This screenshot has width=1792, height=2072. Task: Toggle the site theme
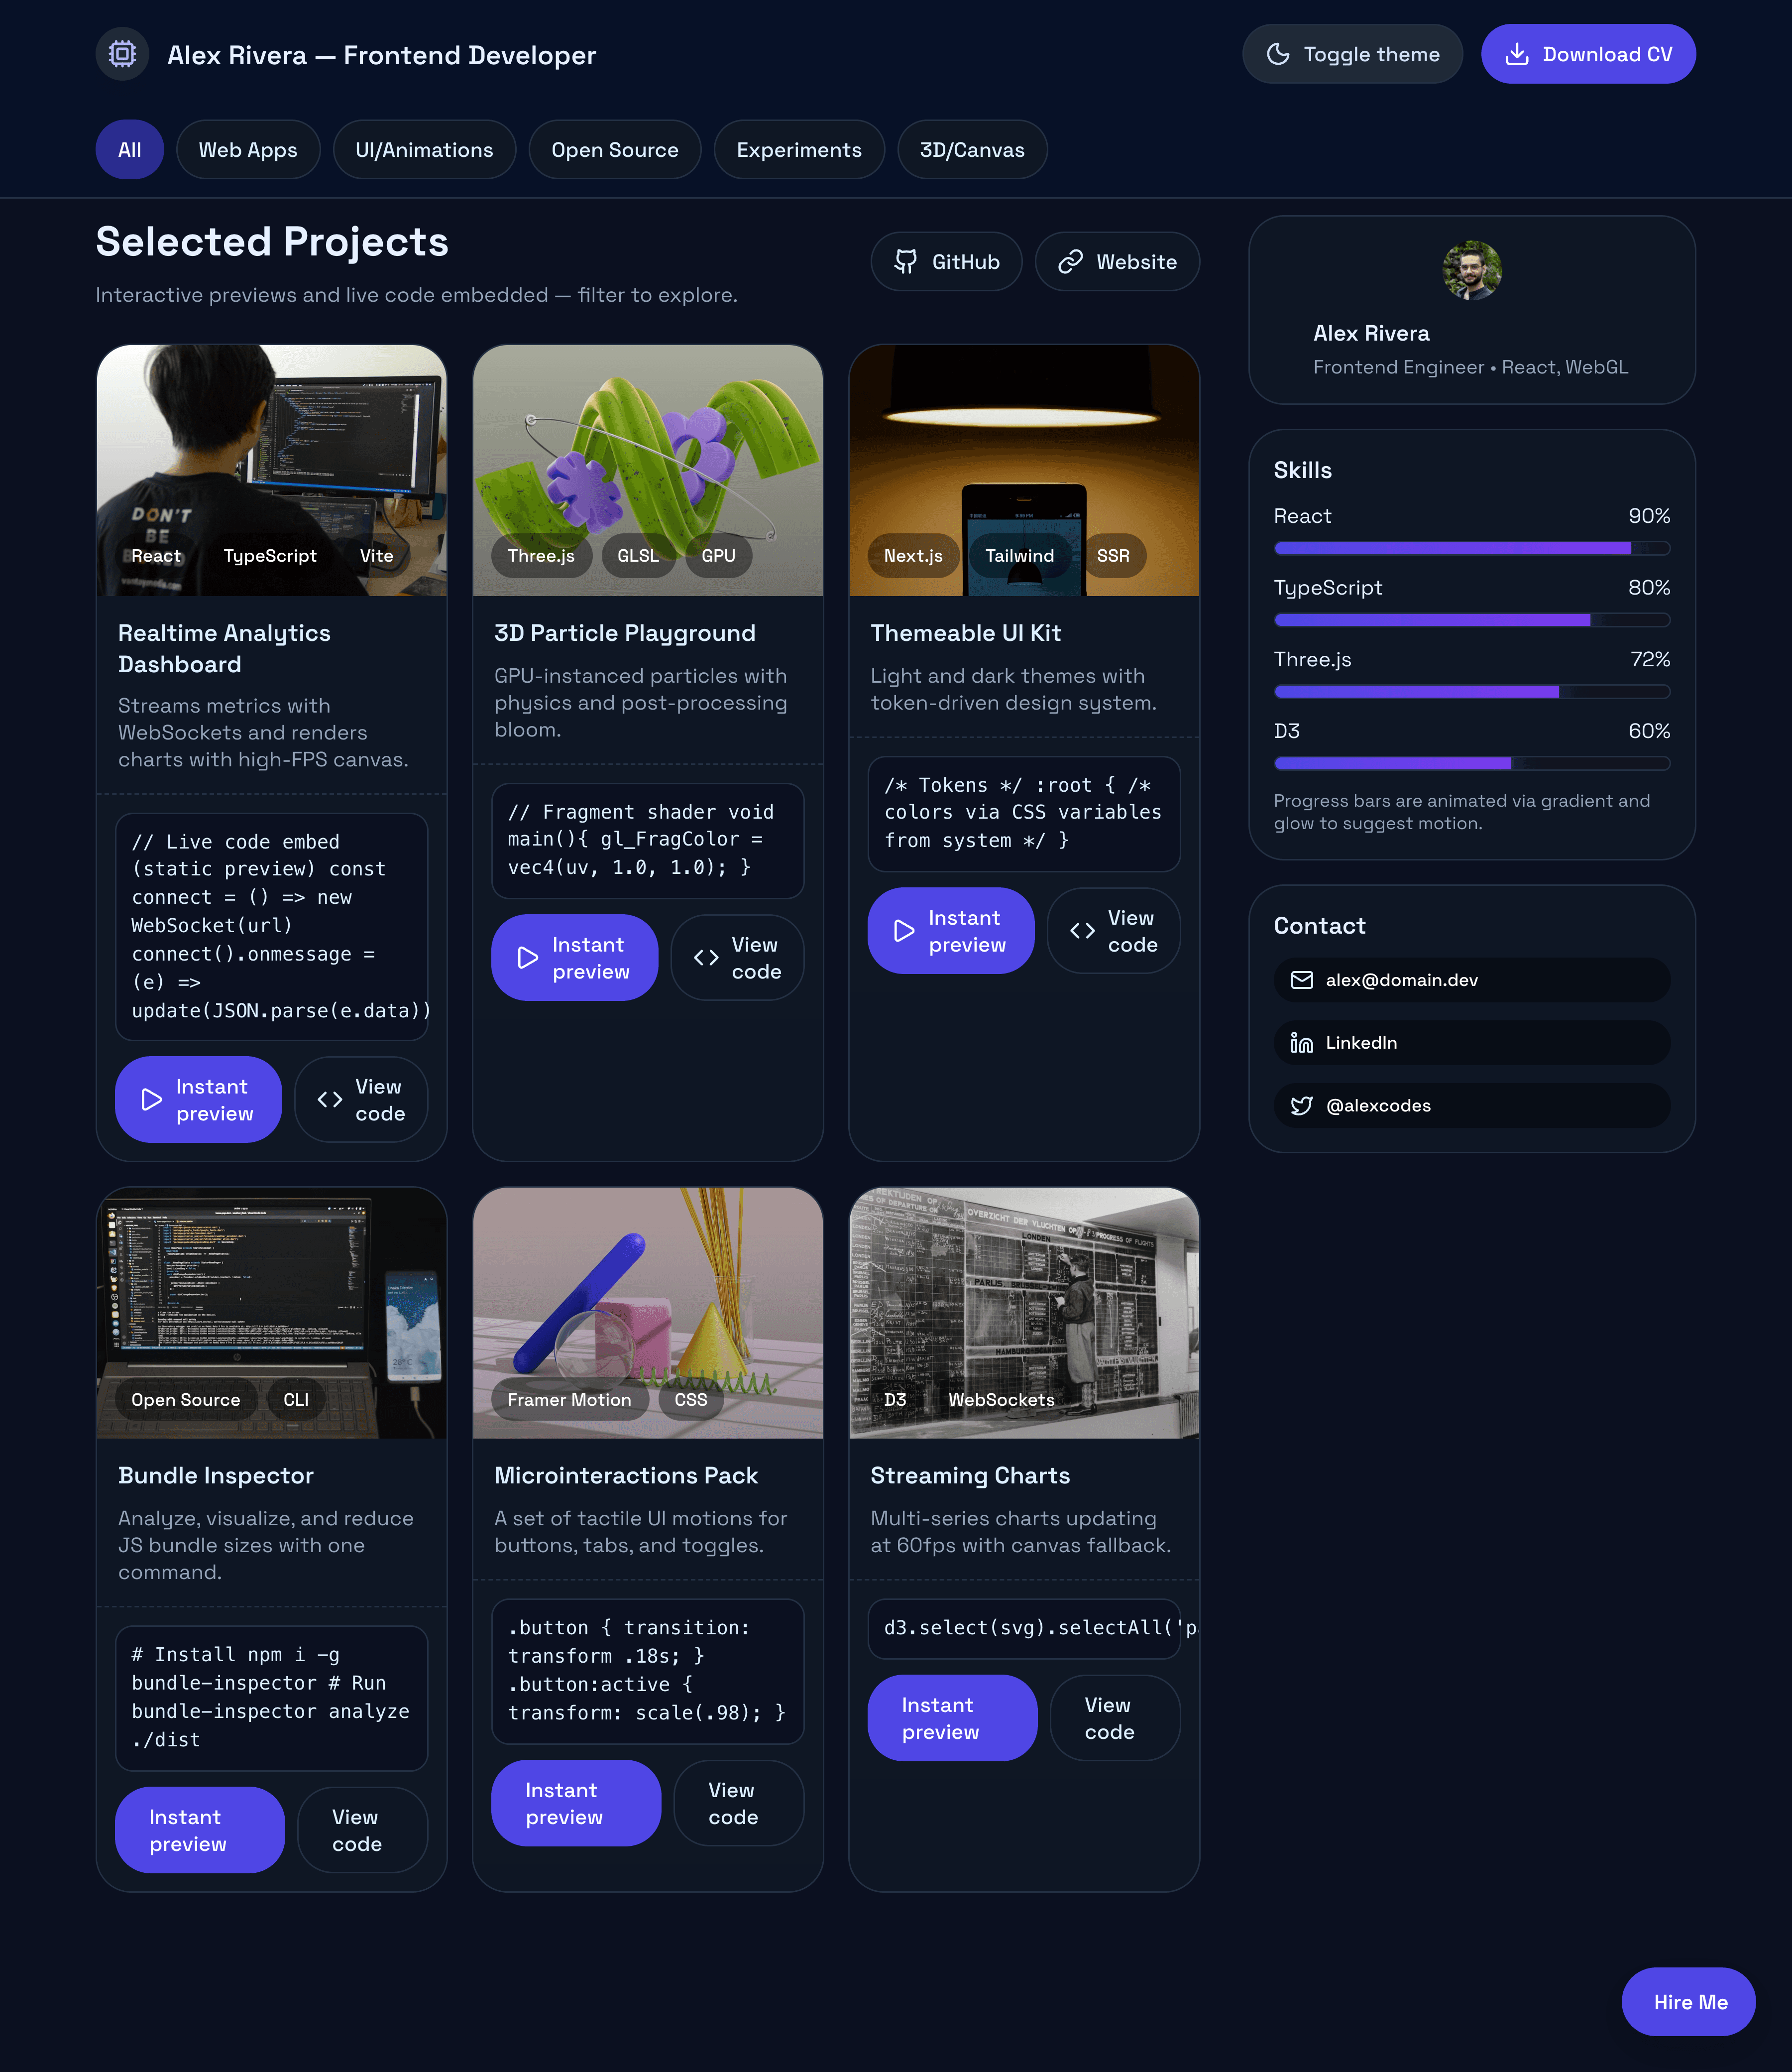(x=1352, y=54)
